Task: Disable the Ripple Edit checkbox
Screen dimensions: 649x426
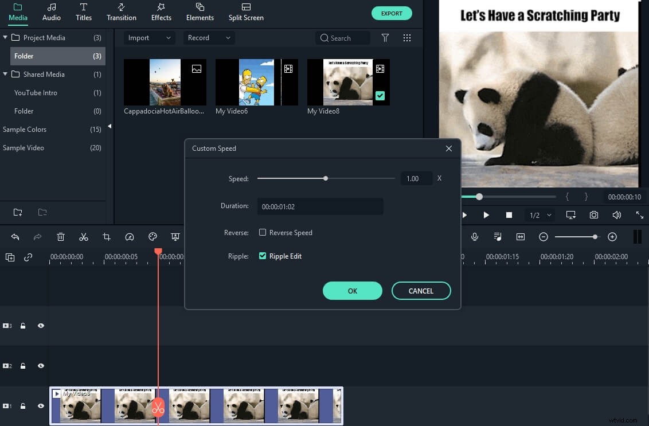Action: 263,256
